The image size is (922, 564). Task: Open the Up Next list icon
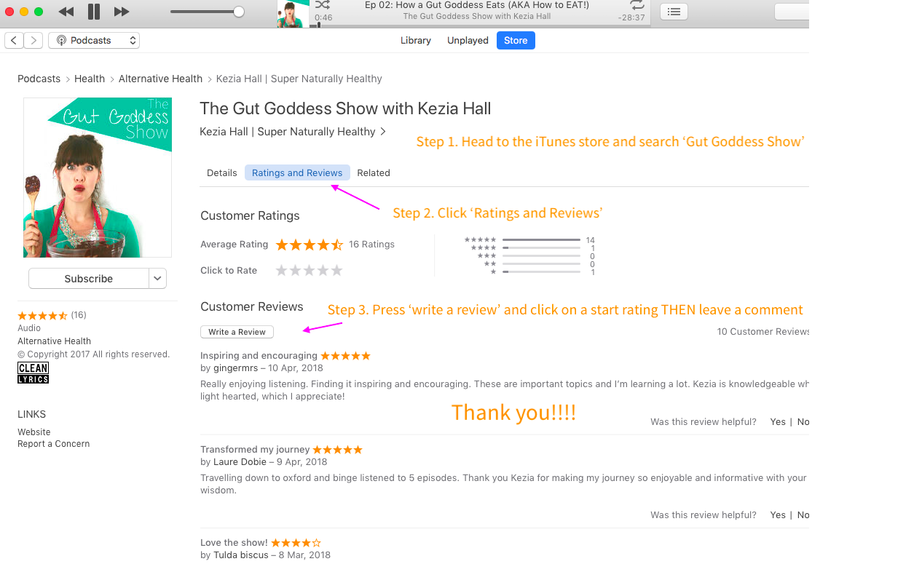coord(674,12)
